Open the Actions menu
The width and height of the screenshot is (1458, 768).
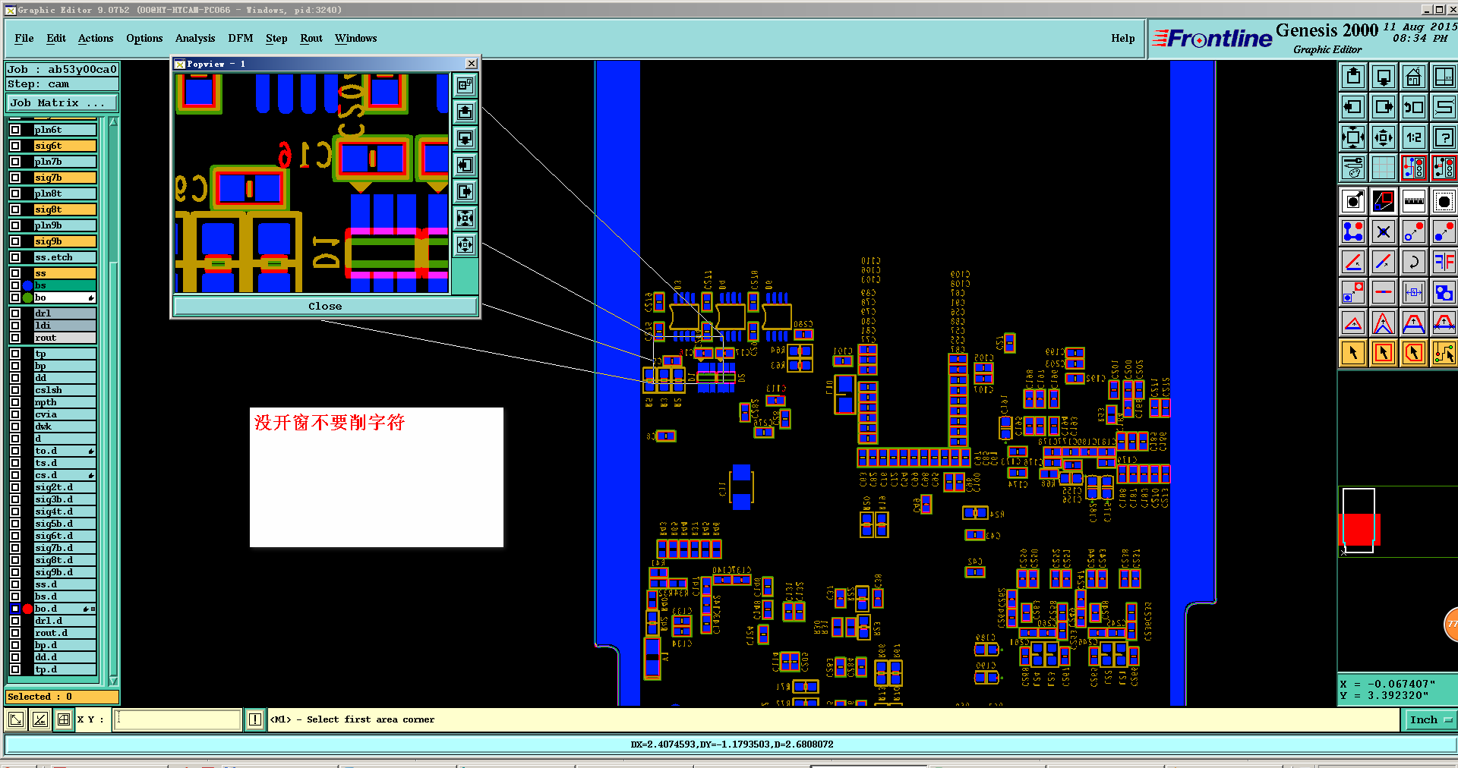coord(96,39)
